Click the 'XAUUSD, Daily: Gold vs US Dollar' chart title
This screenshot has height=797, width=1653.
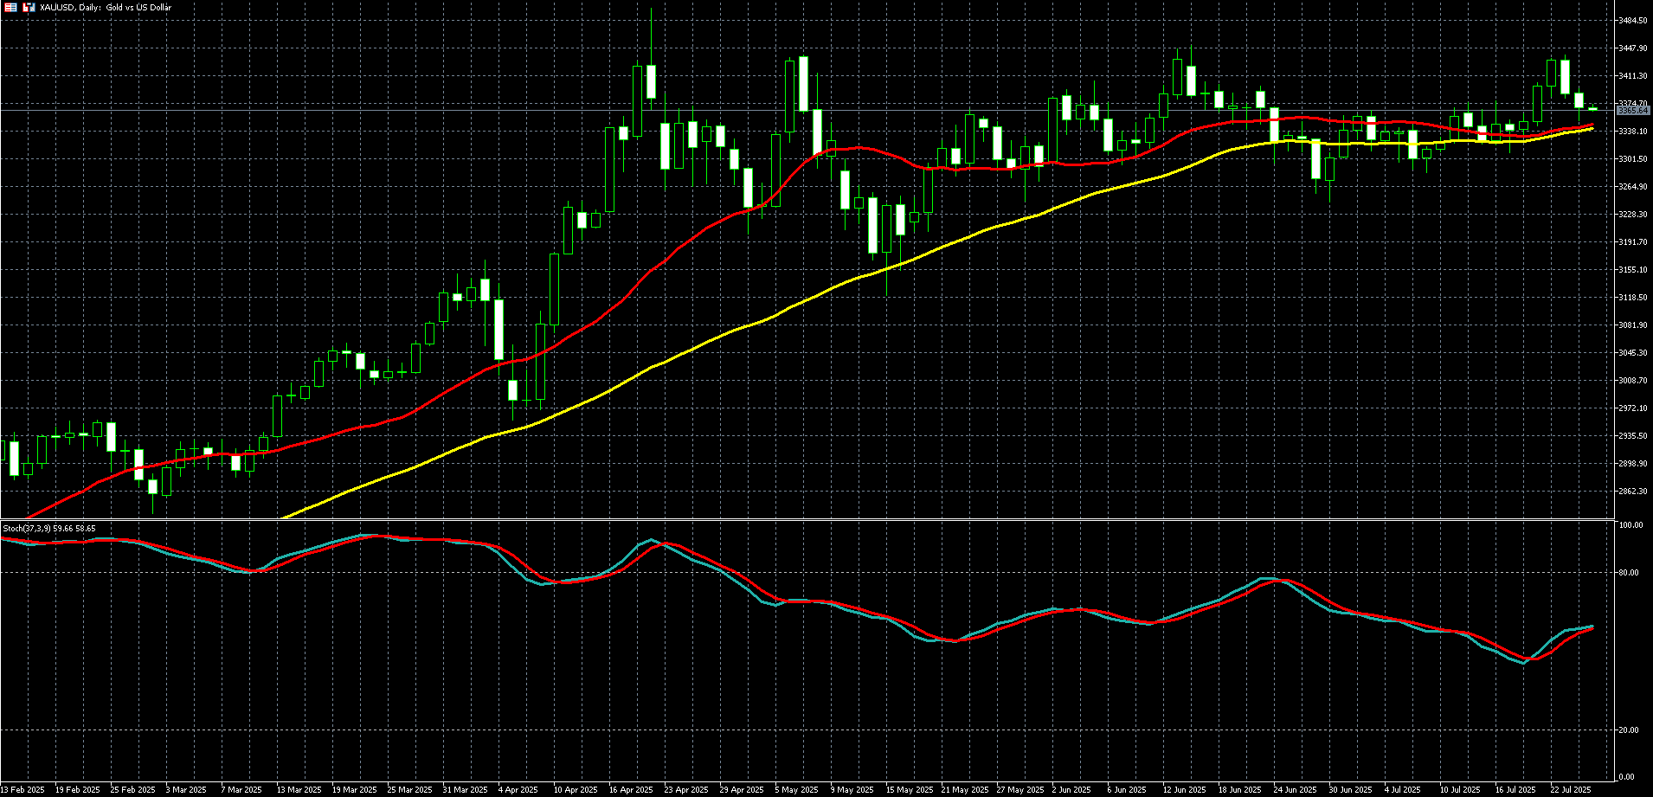pyautogui.click(x=106, y=7)
